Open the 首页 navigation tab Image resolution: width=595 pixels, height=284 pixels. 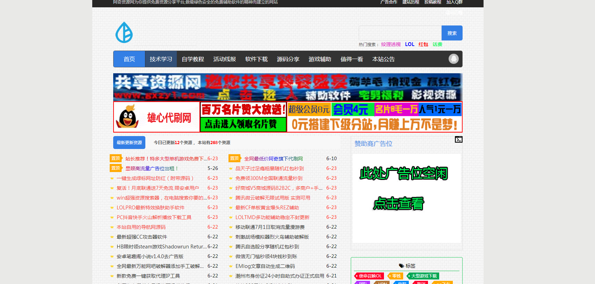pos(129,59)
